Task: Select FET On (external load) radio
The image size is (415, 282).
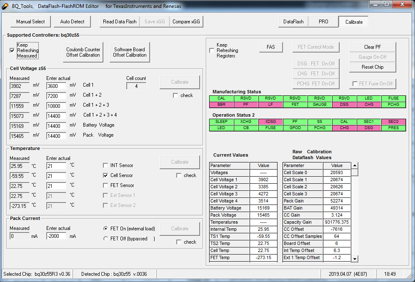Action: [105, 229]
